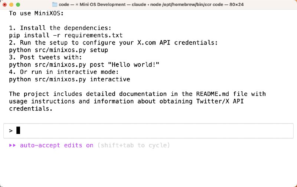Focus the empty prompt input box
The image size is (297, 187).
coord(148,131)
